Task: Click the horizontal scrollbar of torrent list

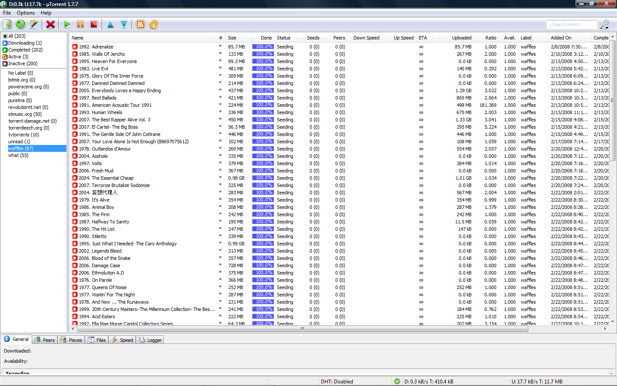Action: click(302, 329)
